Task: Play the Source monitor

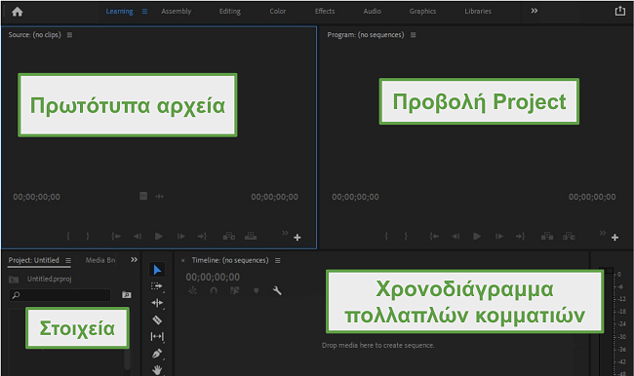Action: [158, 237]
